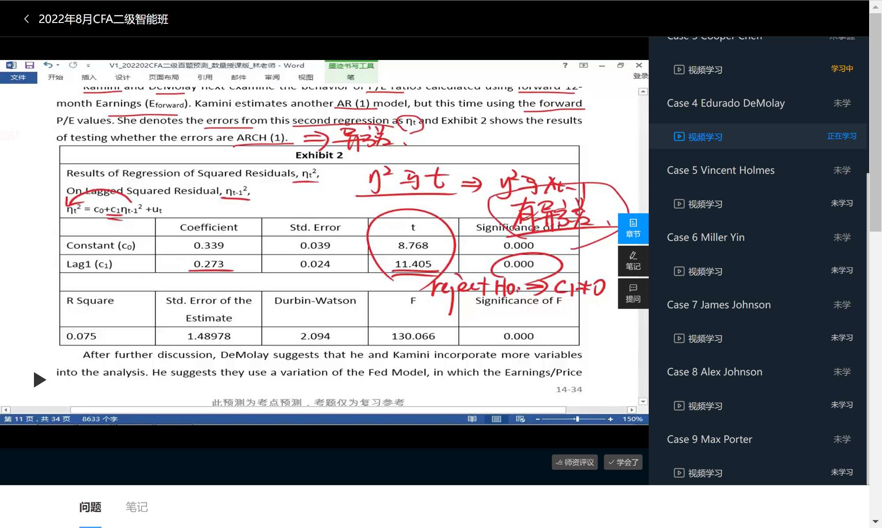
Task: Open the 插入 ribbon tab
Action: click(x=89, y=77)
